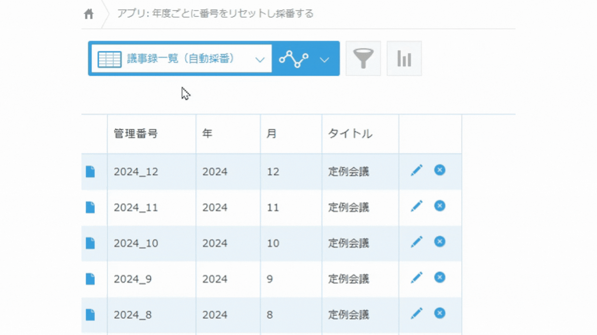This screenshot has width=597, height=335.
Task: Open record details for 2024_8 row
Action: (x=90, y=315)
